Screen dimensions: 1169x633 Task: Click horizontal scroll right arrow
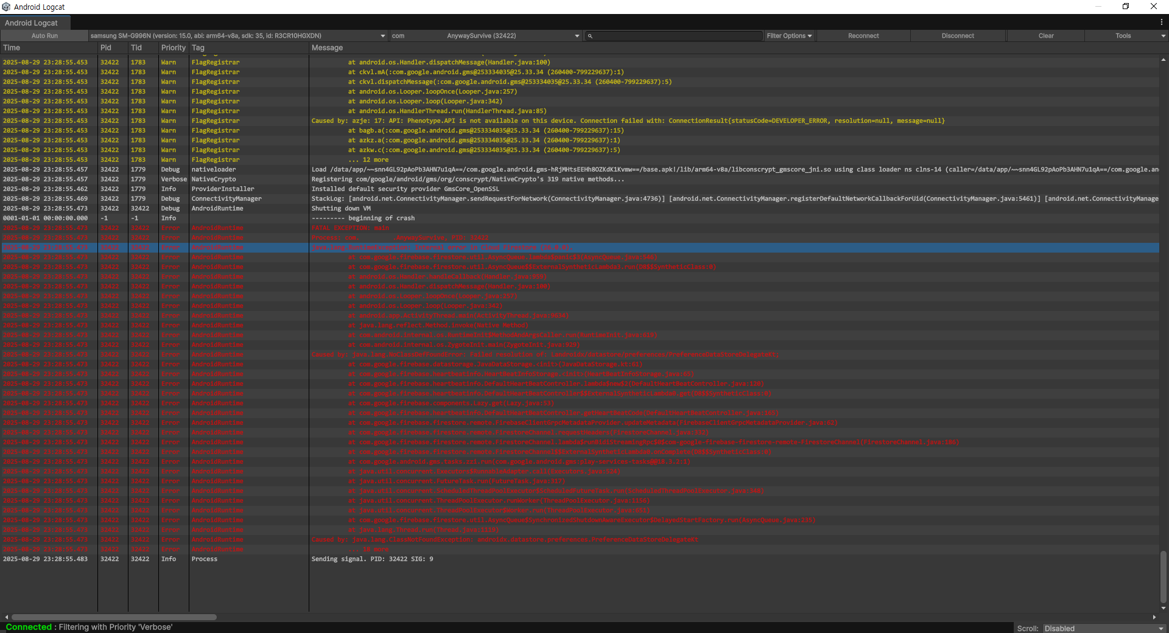click(1154, 617)
